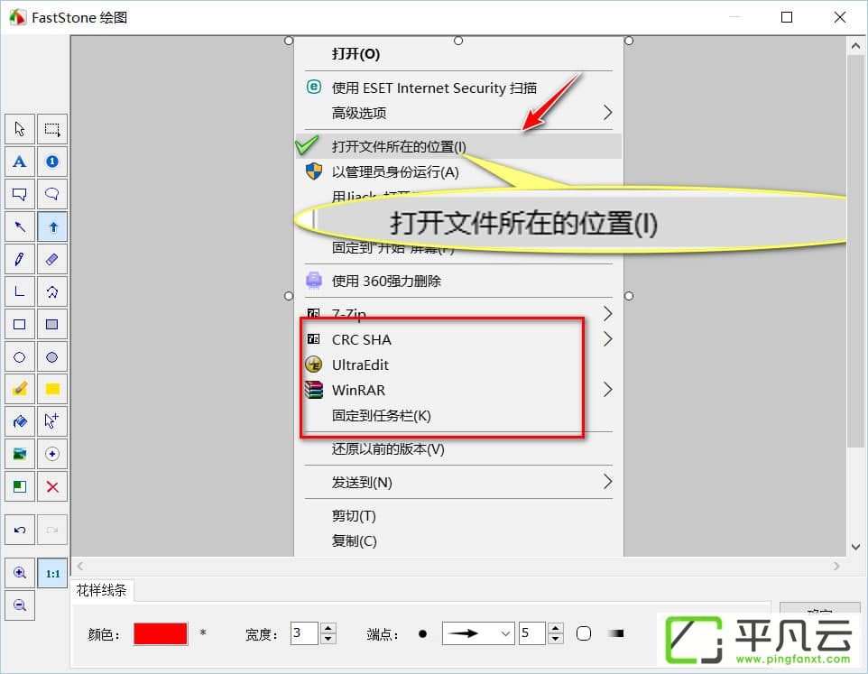Select the pointer arrow selection tool
Image resolution: width=868 pixels, height=674 pixels.
[19, 129]
